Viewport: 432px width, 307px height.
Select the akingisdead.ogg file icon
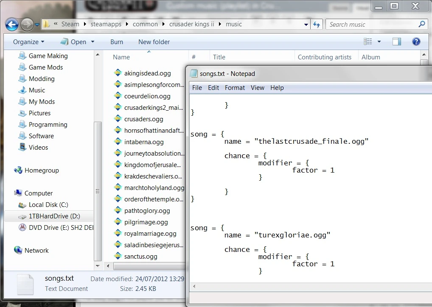[x=118, y=73]
